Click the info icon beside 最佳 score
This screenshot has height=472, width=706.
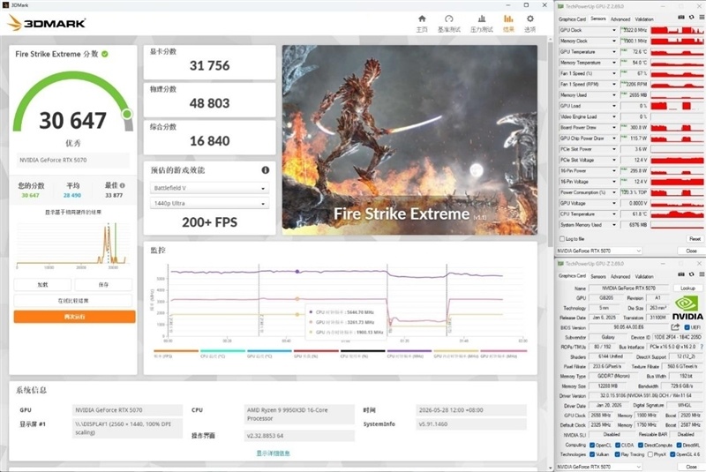123,185
